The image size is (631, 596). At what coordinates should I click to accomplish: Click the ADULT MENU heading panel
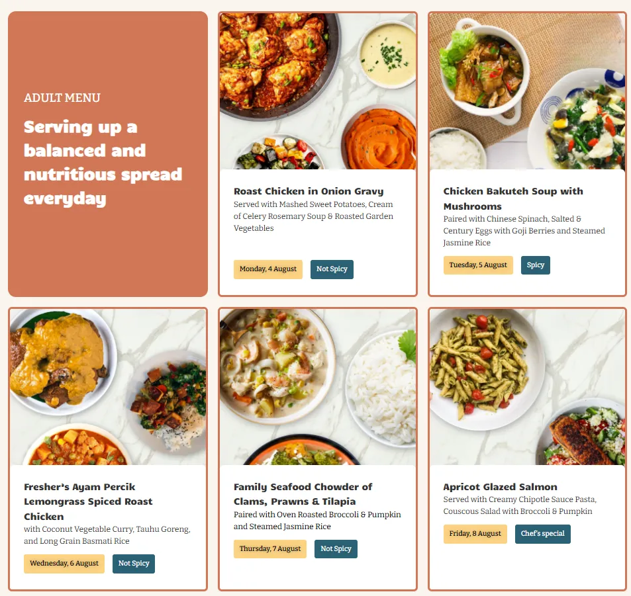point(108,154)
